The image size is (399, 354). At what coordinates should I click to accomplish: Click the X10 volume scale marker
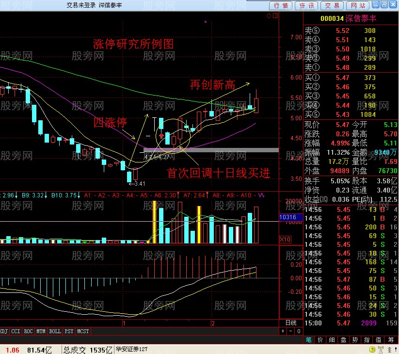point(286,240)
